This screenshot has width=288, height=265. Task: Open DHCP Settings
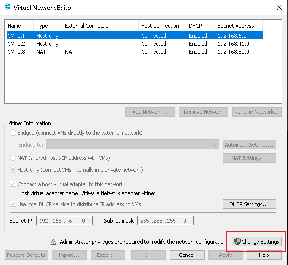249,204
